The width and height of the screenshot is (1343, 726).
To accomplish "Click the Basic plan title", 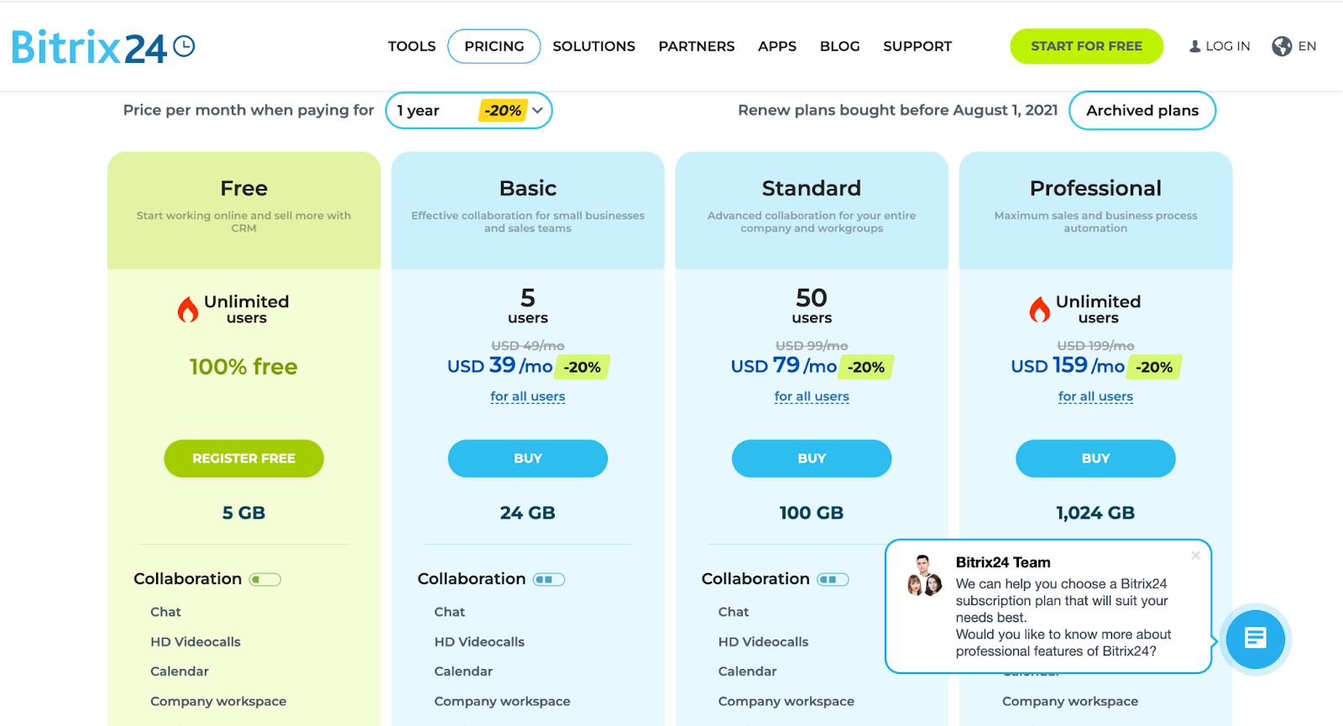I will (x=528, y=188).
